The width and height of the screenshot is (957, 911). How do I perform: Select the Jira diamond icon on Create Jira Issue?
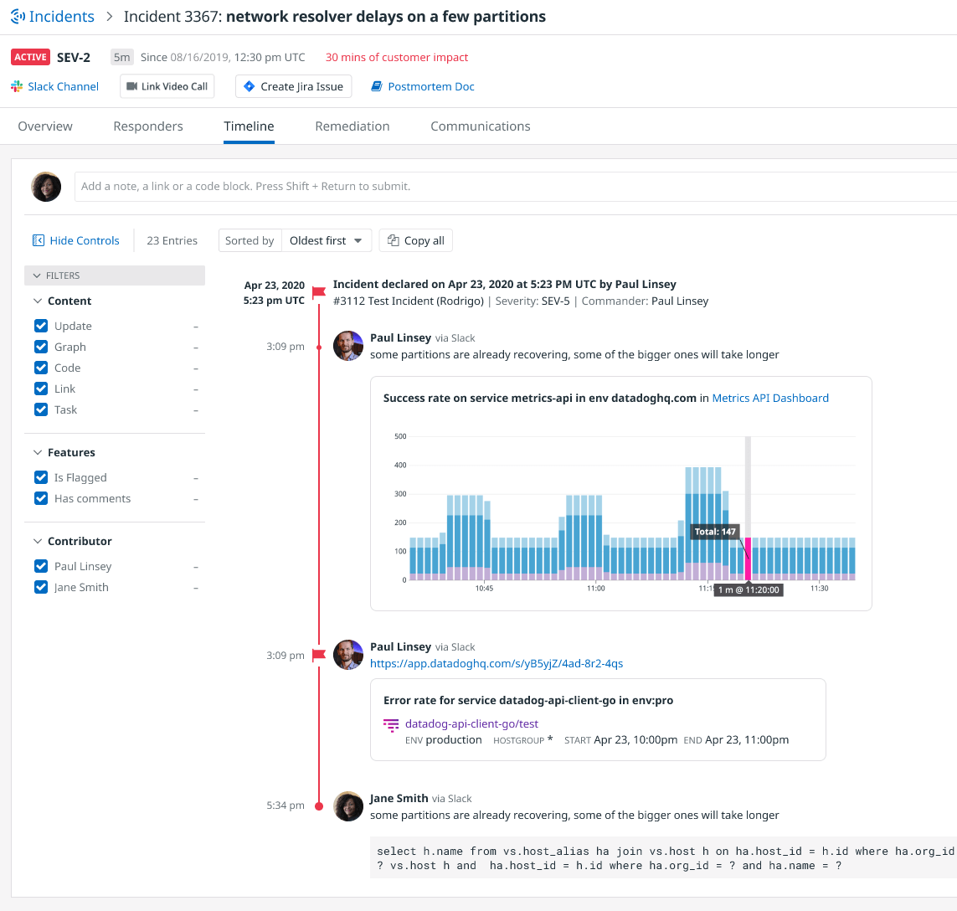click(x=248, y=85)
